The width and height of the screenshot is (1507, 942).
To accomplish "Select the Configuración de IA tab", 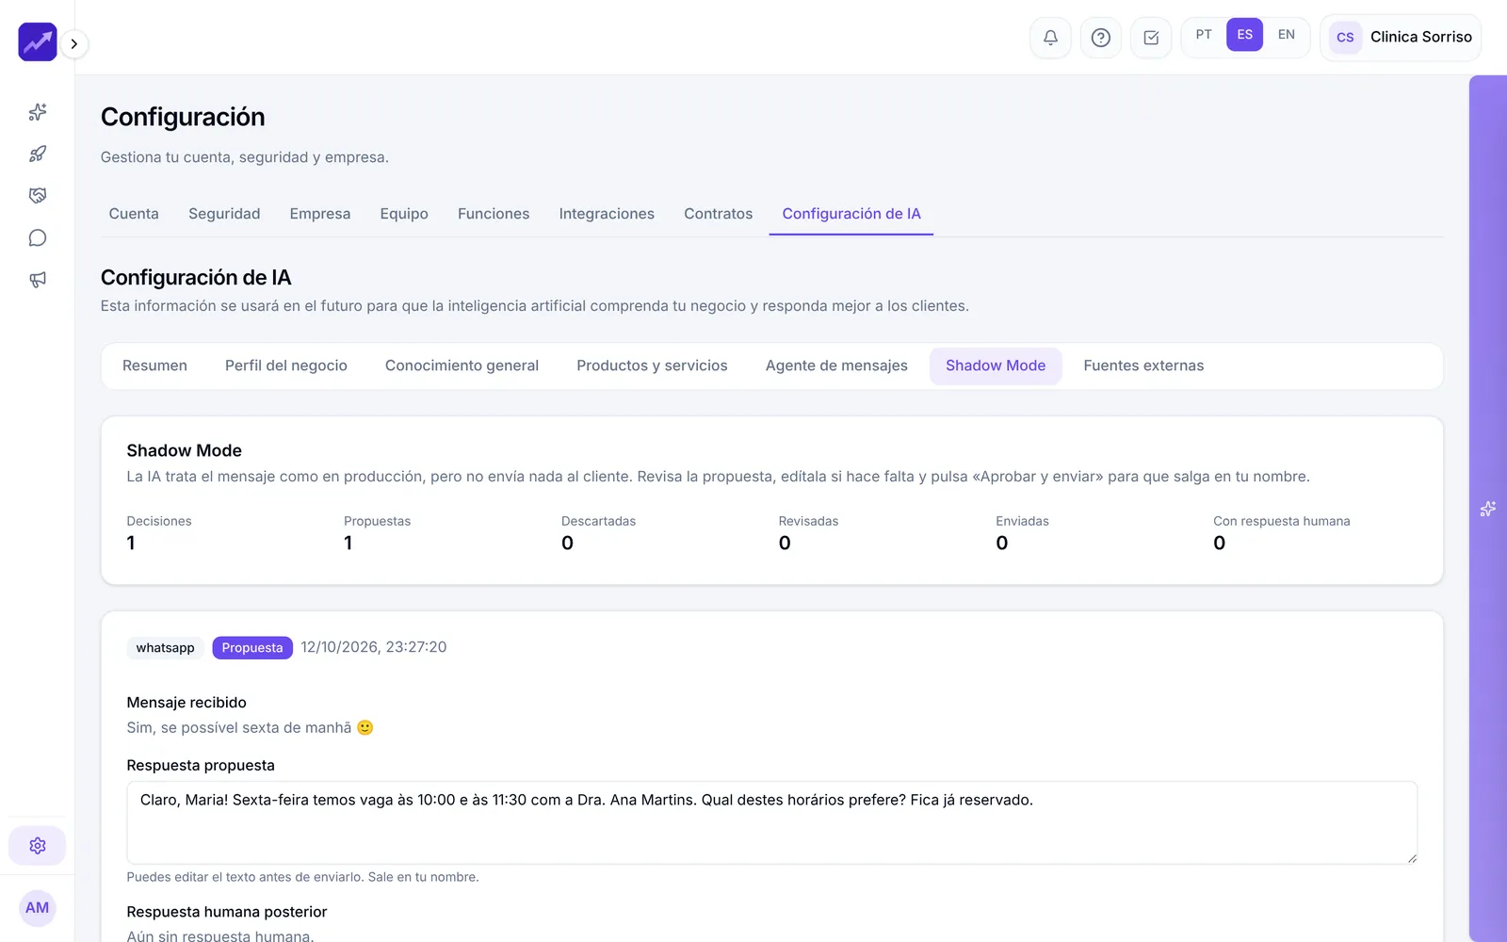I will click(851, 214).
